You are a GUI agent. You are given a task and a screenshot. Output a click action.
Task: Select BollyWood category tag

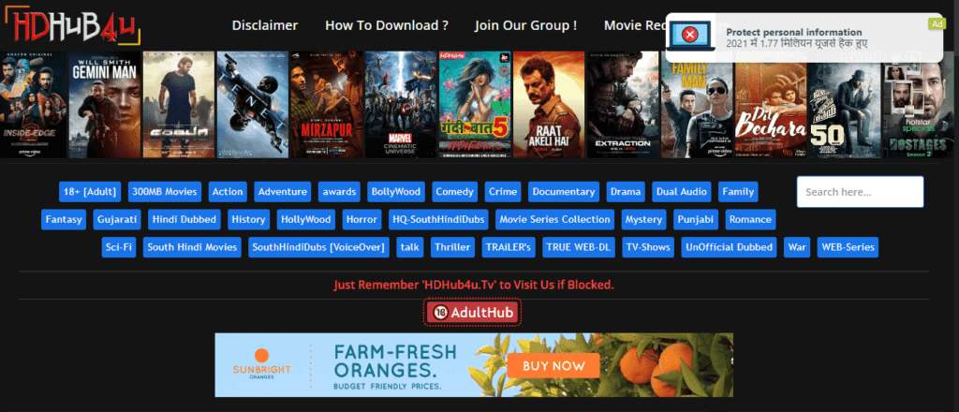pyautogui.click(x=396, y=192)
